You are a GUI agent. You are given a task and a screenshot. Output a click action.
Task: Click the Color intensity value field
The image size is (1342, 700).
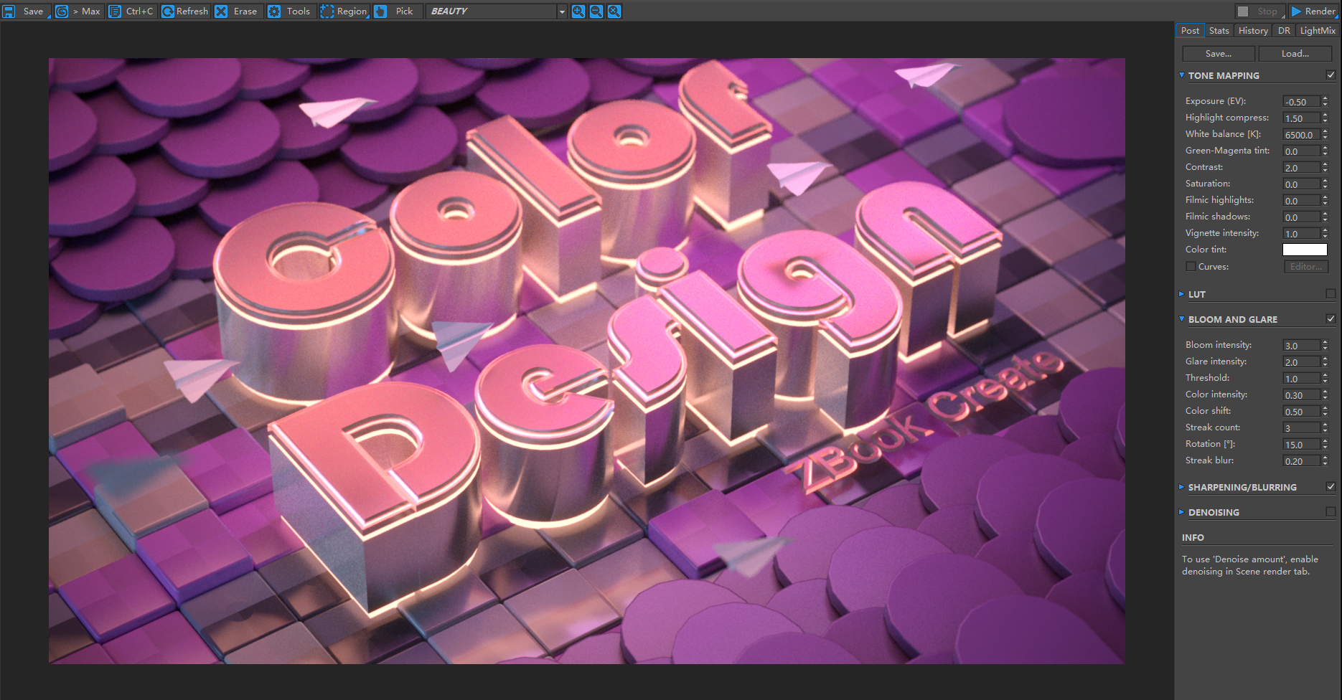coord(1301,395)
